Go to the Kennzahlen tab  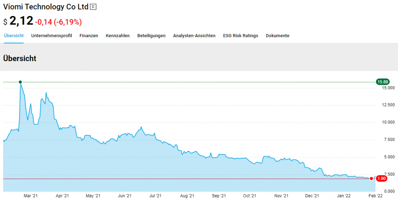pyautogui.click(x=118, y=36)
